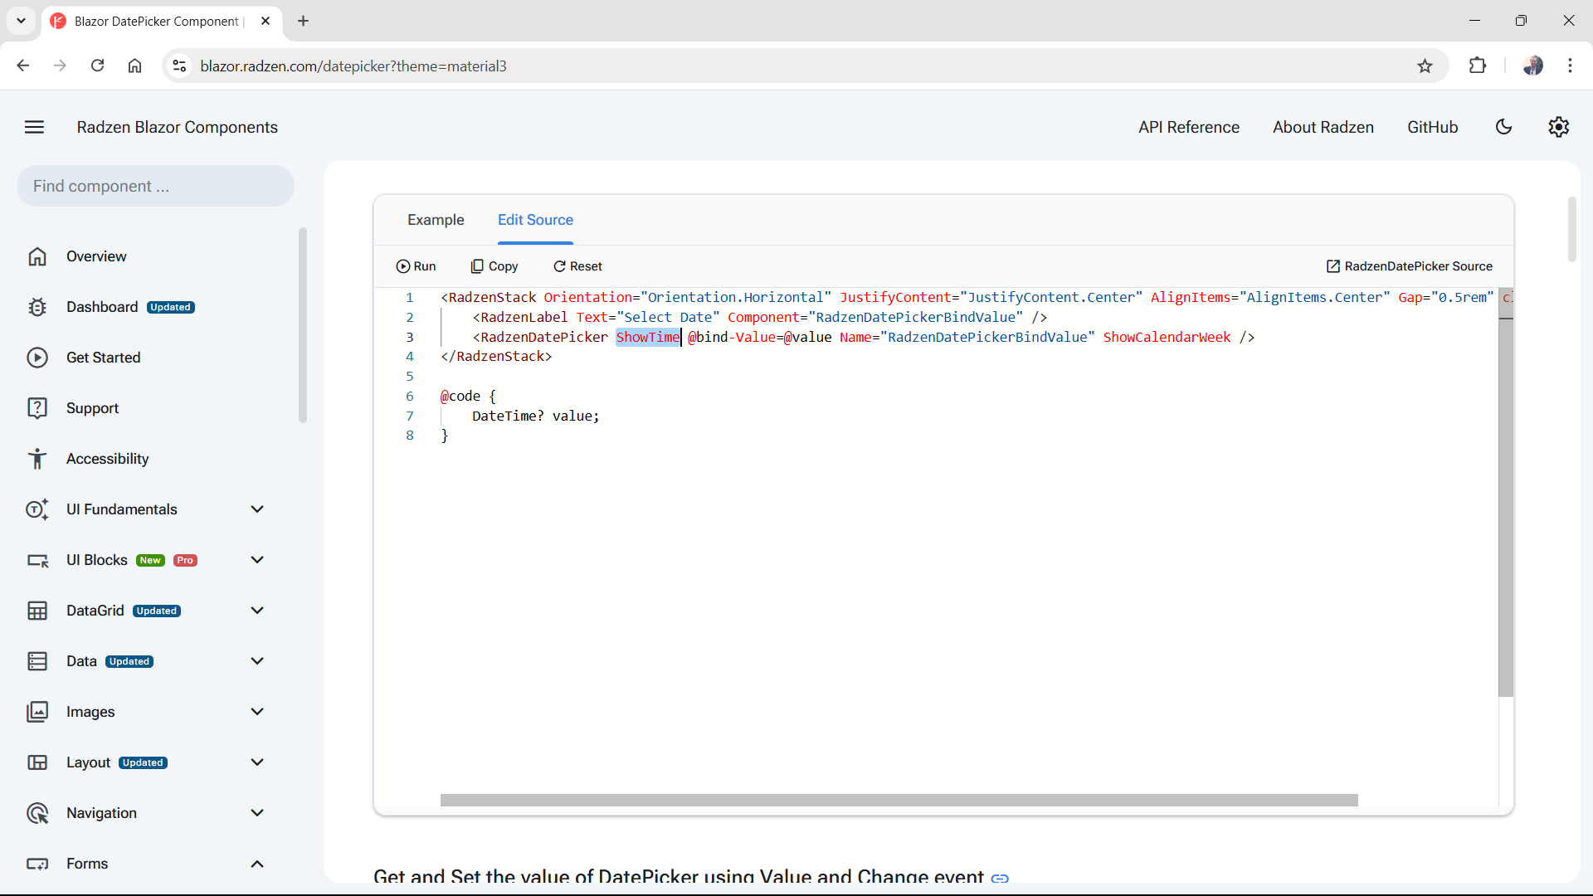Screen dimensions: 1593x896
Task: Go to browser home page
Action: tap(134, 66)
